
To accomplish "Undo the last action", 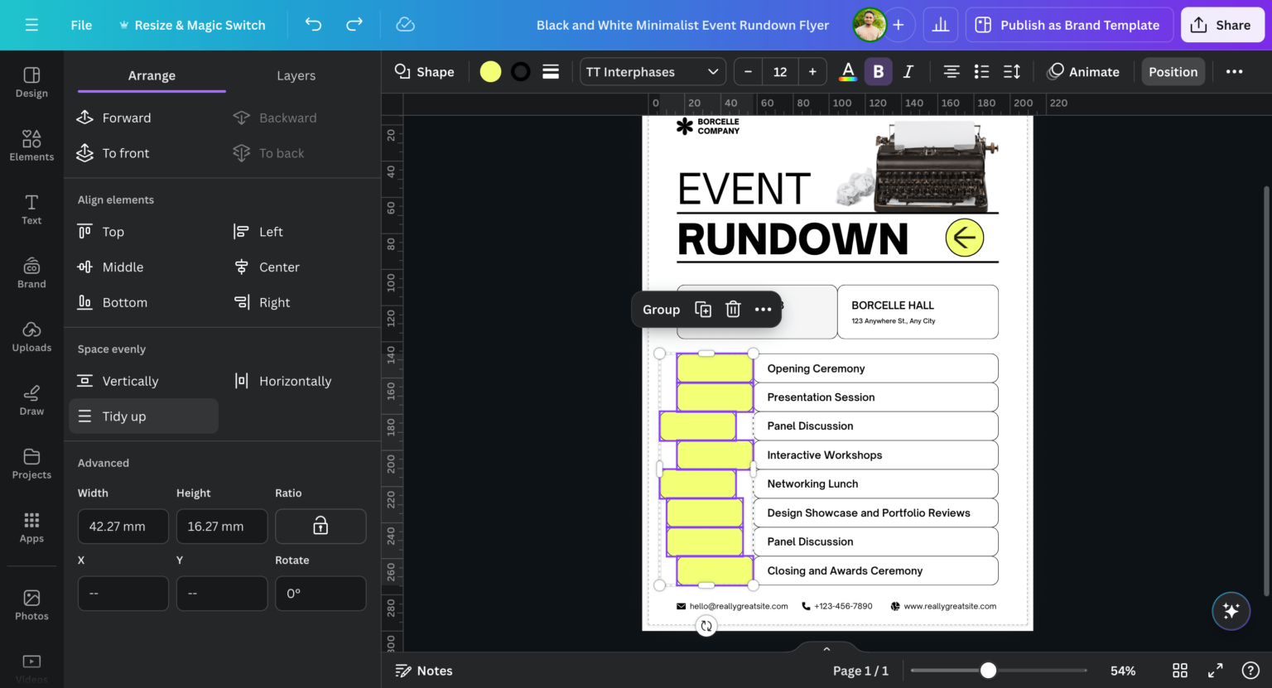I will [312, 25].
